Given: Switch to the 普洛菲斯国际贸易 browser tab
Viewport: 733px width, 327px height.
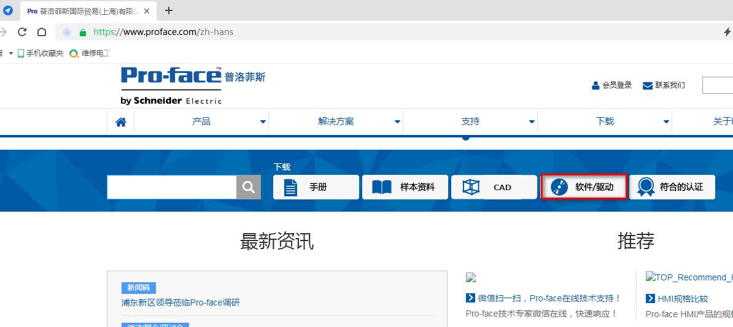Looking at the screenshot, I should (x=89, y=11).
